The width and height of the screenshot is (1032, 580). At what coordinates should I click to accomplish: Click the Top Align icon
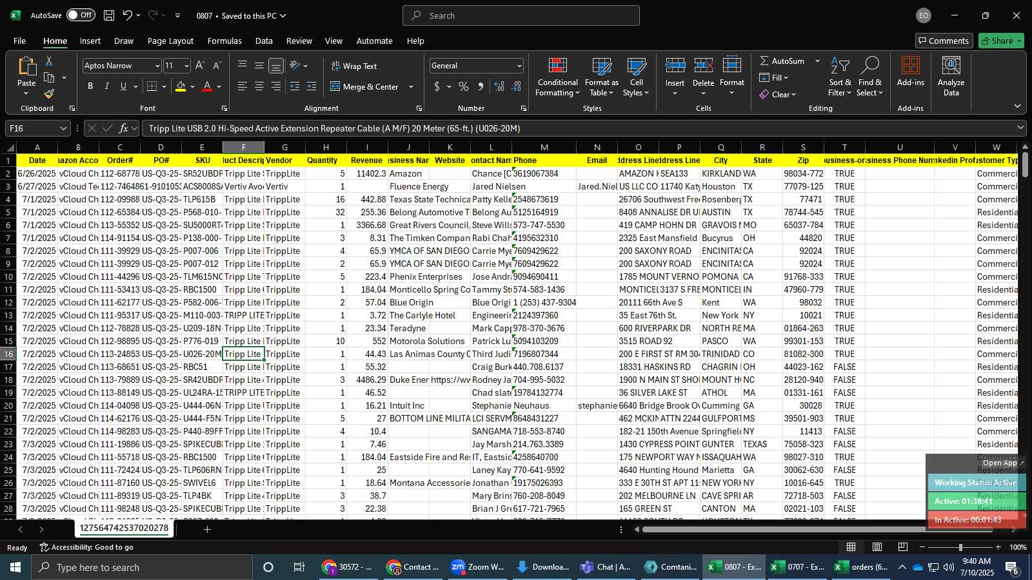point(243,66)
